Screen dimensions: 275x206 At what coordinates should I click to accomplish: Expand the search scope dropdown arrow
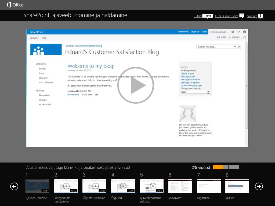pos(235,47)
